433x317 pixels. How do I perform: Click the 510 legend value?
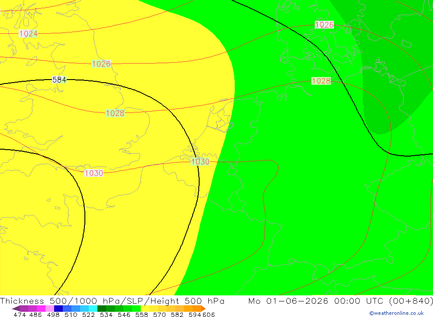pos(71,314)
